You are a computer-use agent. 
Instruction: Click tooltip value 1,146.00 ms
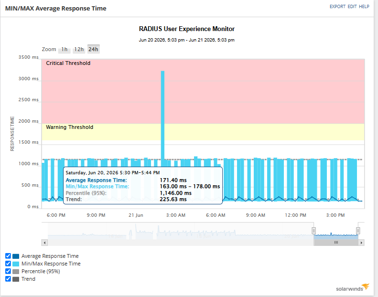(175, 193)
